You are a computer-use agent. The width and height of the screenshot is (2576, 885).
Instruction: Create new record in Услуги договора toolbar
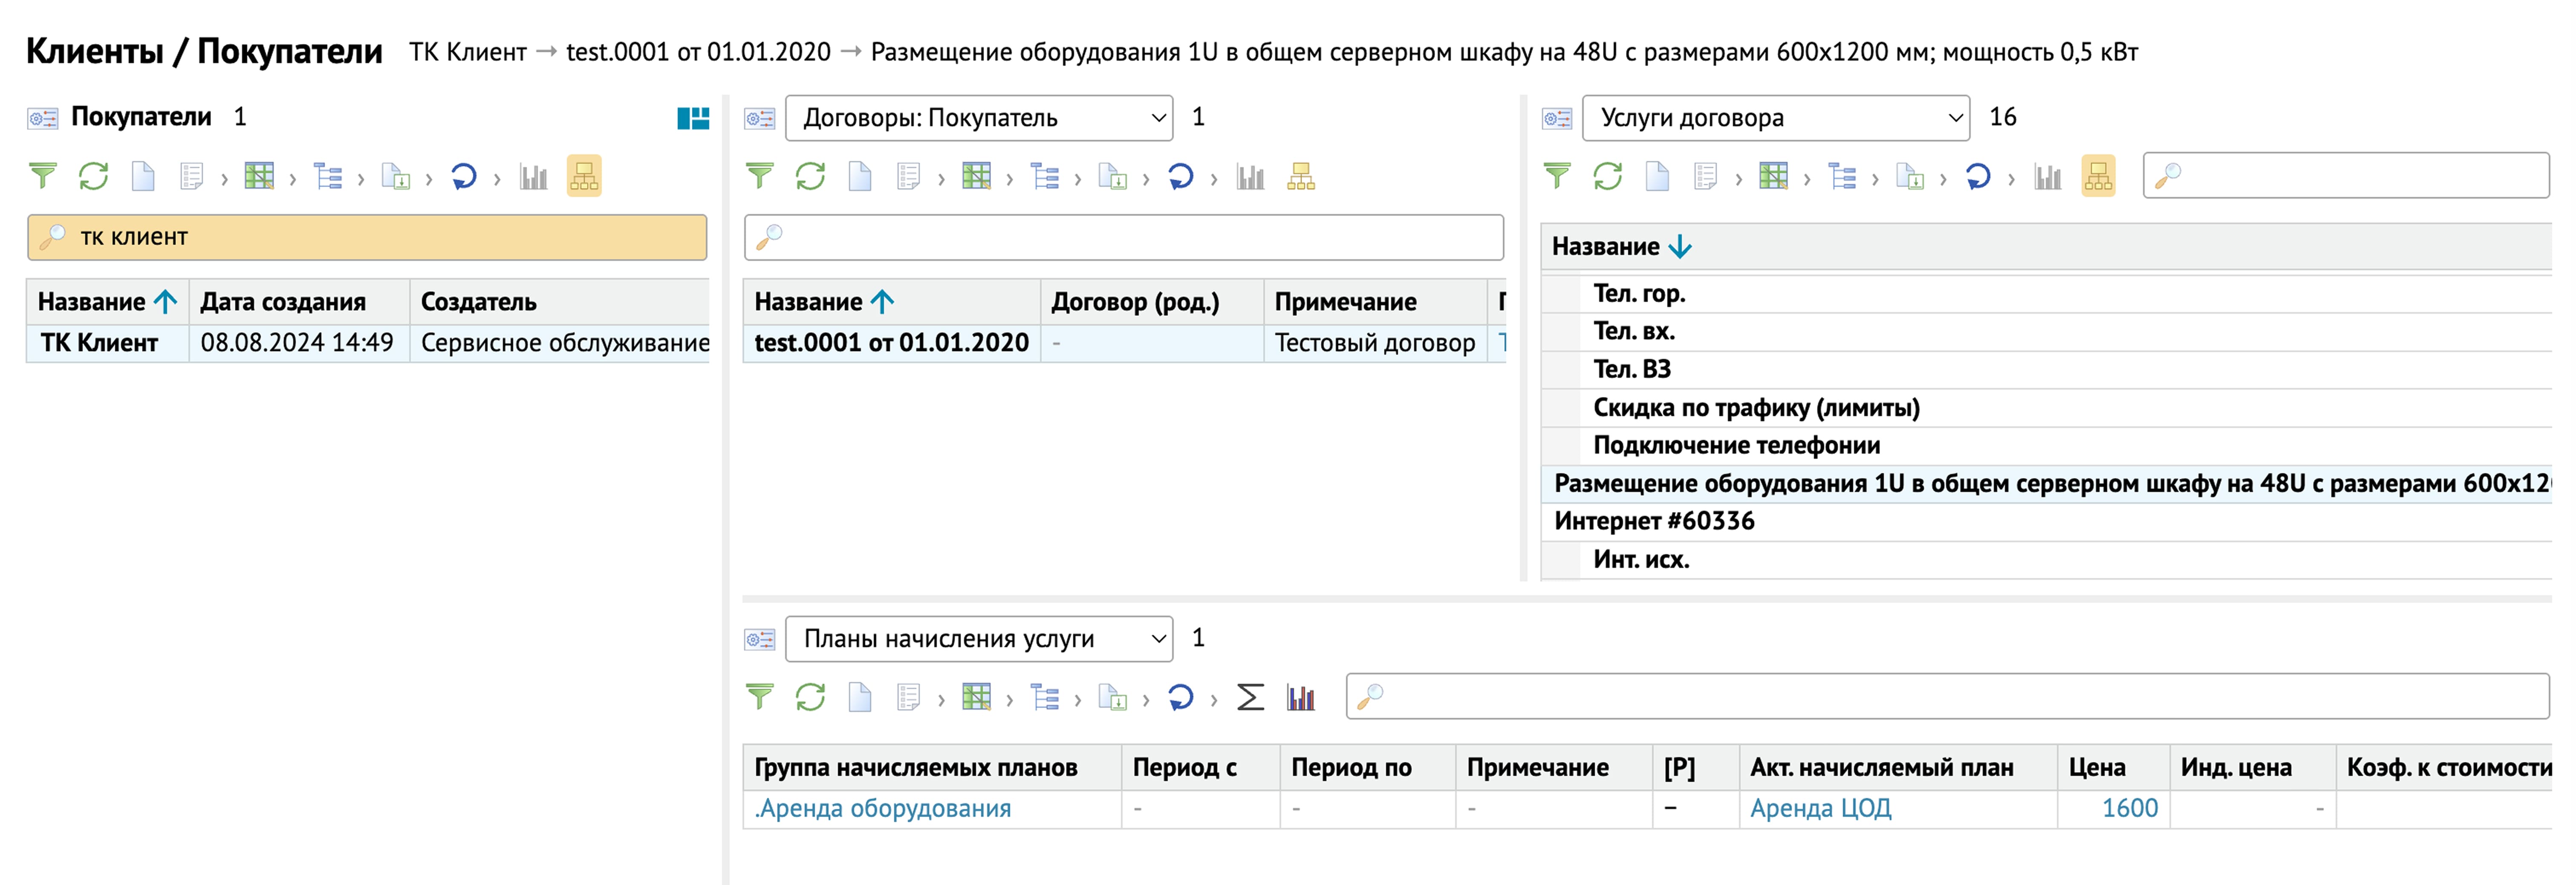(x=1657, y=177)
